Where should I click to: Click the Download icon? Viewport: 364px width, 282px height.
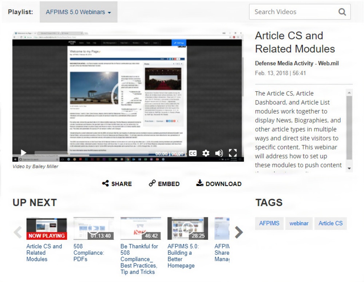point(199,183)
